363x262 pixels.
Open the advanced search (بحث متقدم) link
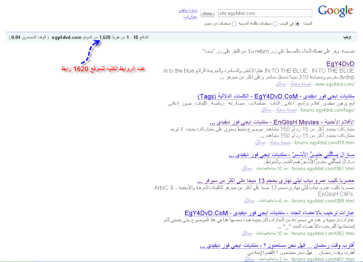coord(188,10)
